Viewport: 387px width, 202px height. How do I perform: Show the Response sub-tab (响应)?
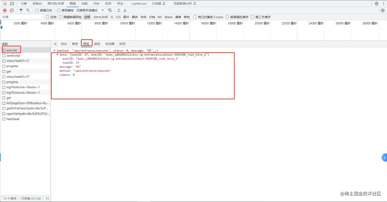[97, 44]
